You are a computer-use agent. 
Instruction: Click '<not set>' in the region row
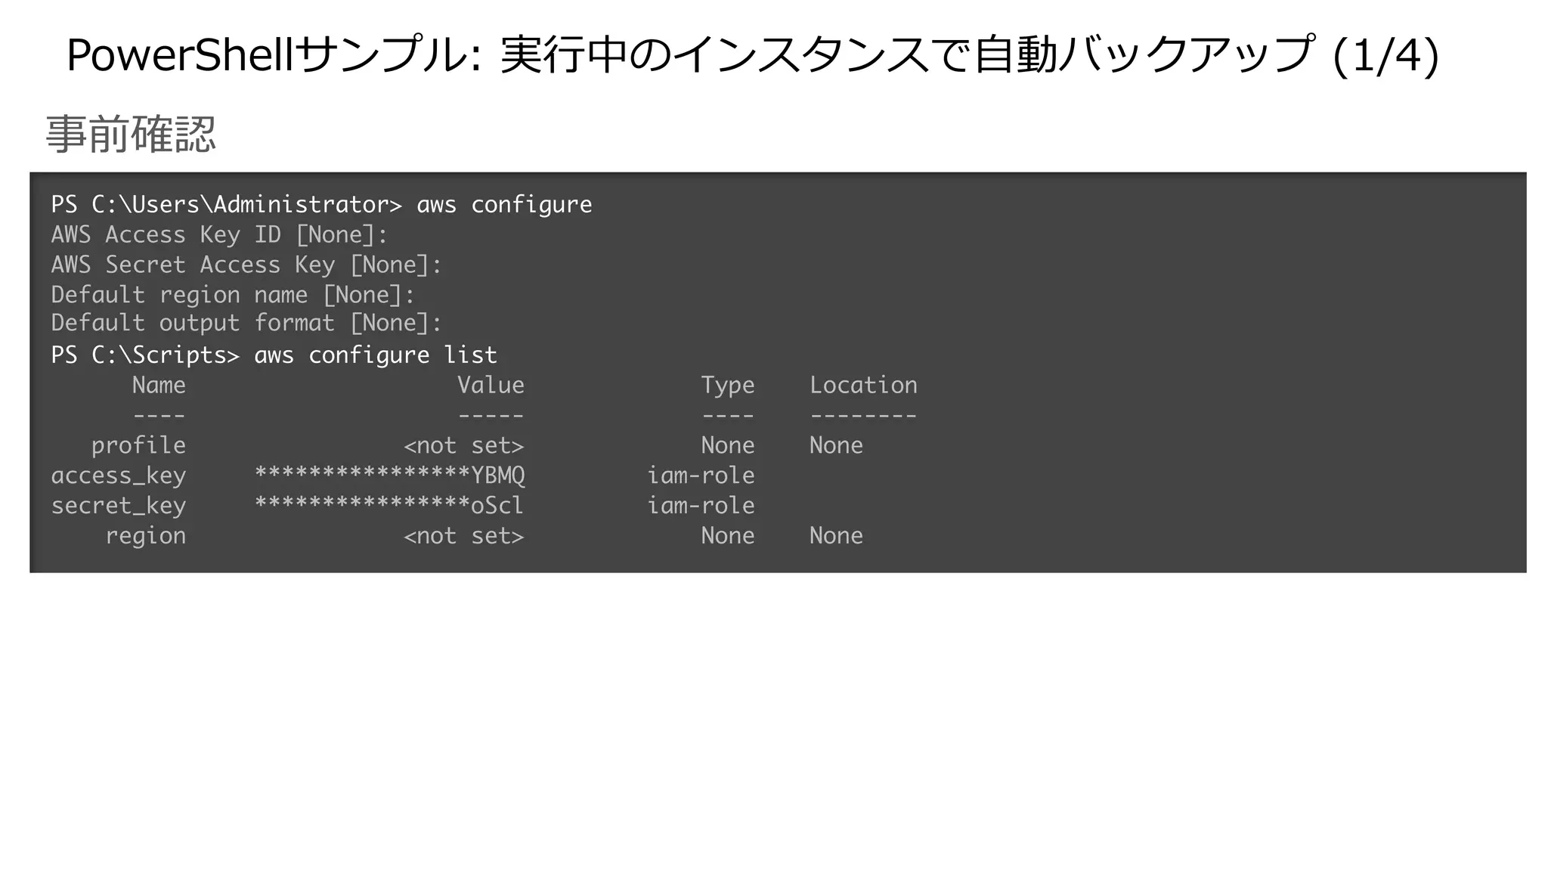click(x=463, y=536)
